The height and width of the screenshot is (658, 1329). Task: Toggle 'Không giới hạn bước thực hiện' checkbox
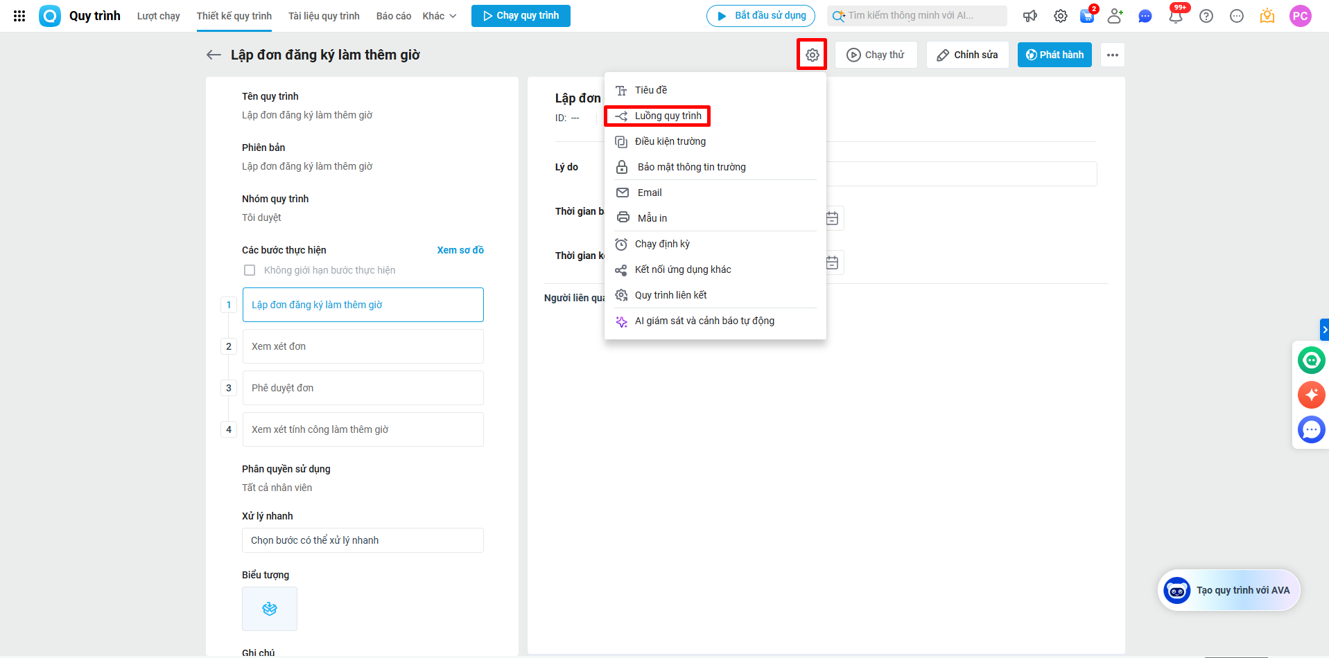pyautogui.click(x=250, y=270)
